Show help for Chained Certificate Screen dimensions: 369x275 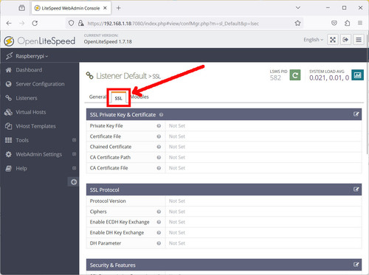click(159, 147)
